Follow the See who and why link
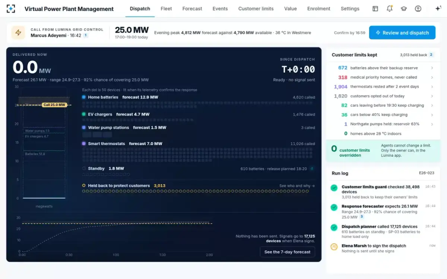Screen dimensions: 447x279 point(297,186)
